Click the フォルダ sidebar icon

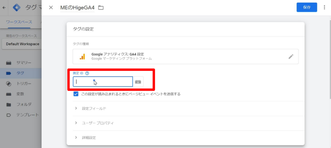click(x=9, y=105)
